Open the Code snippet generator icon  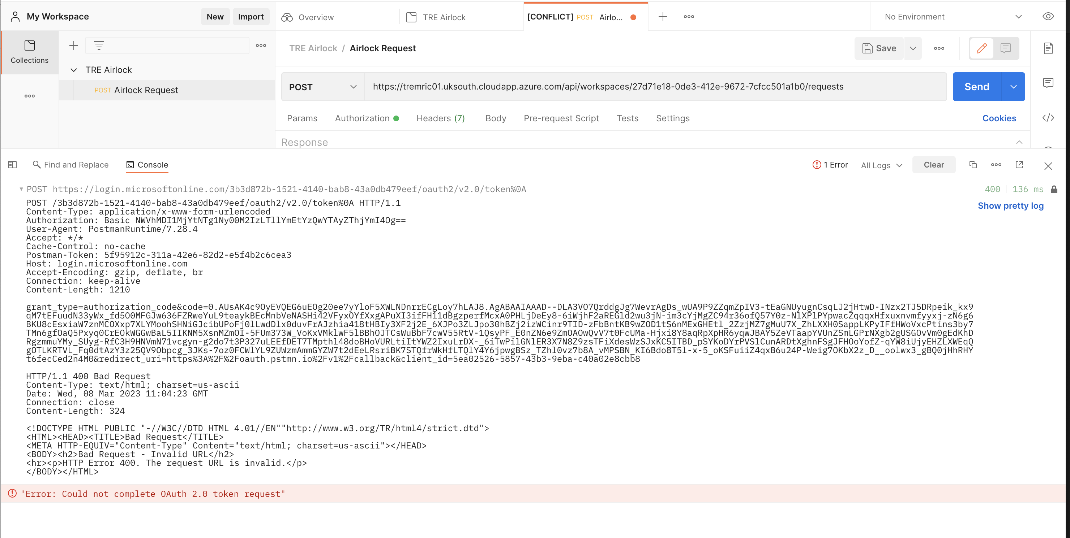pos(1048,118)
